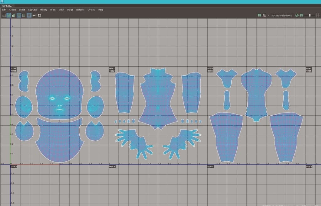Click the U4V-1 tile label
Screen dimensions: 321x206
[x=309, y=167]
